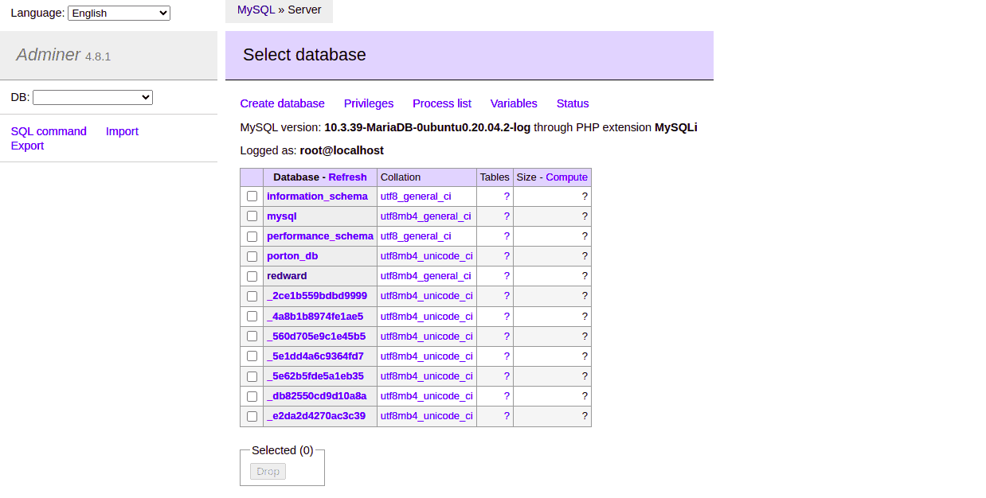Click the MySQL breadcrumb link
Viewport: 986px width, 498px height.
pos(256,10)
